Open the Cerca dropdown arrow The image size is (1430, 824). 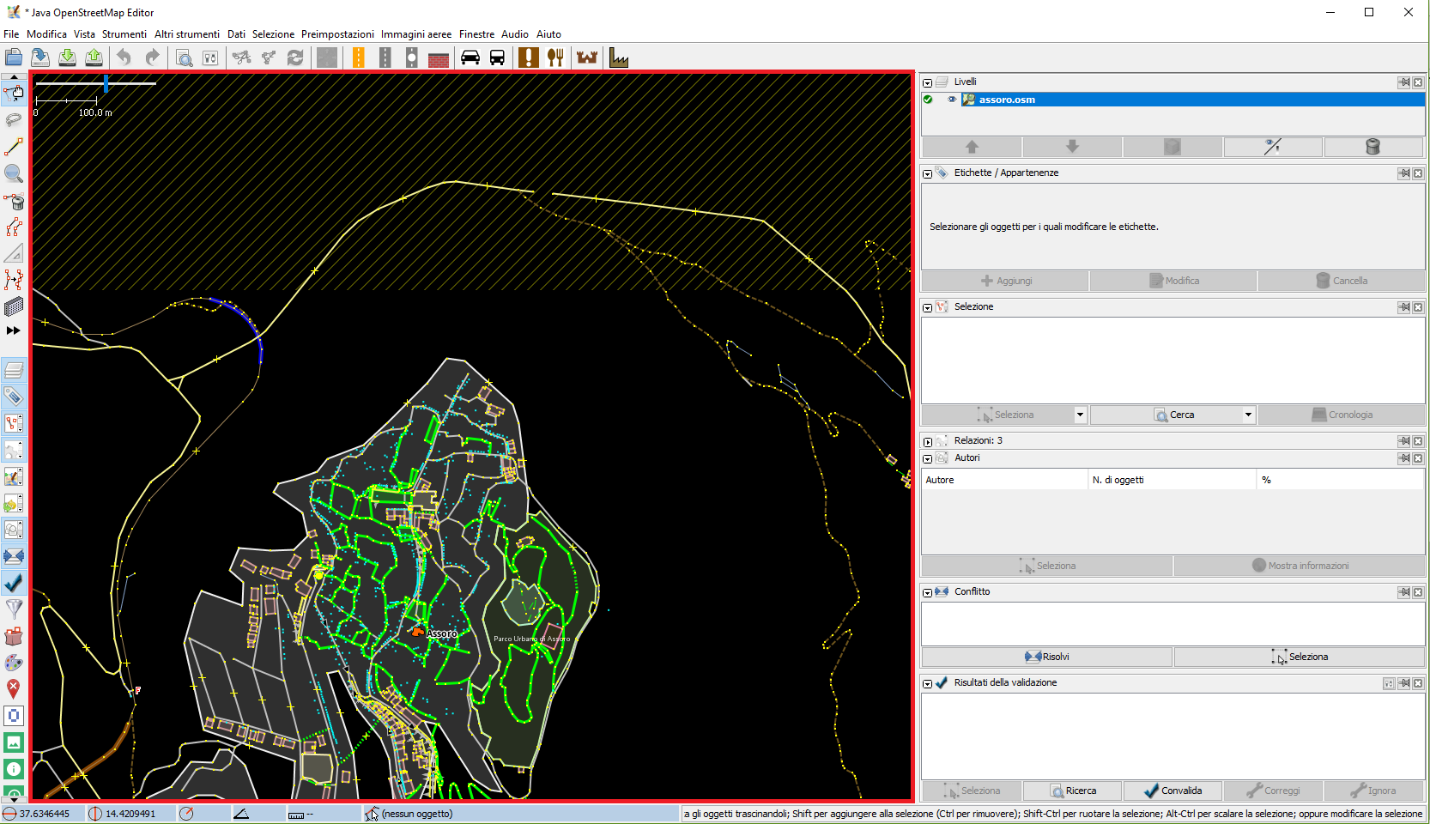click(x=1247, y=415)
